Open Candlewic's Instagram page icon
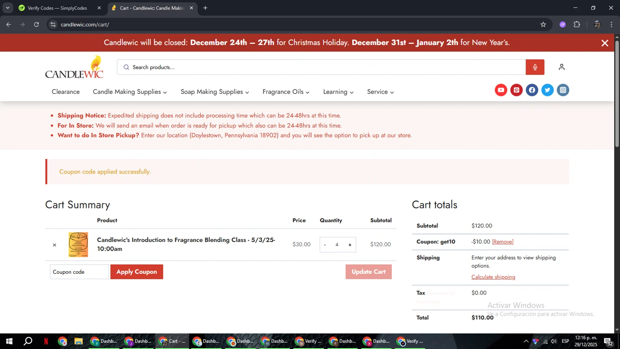Image resolution: width=620 pixels, height=349 pixels. pyautogui.click(x=563, y=90)
